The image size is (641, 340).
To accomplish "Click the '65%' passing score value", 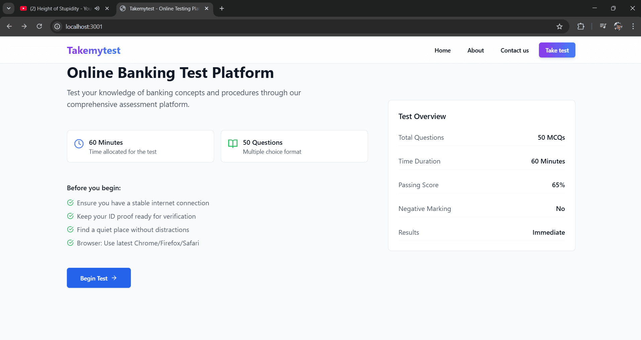I will point(558,185).
